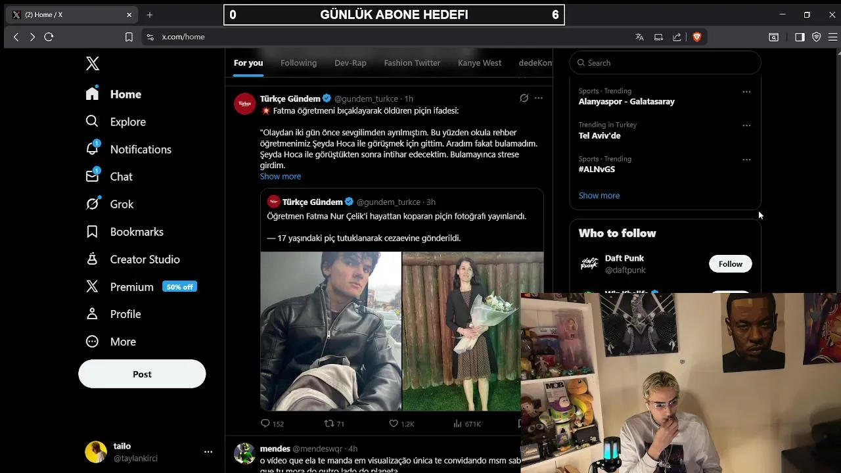Open the More sidebar item

click(x=110, y=342)
